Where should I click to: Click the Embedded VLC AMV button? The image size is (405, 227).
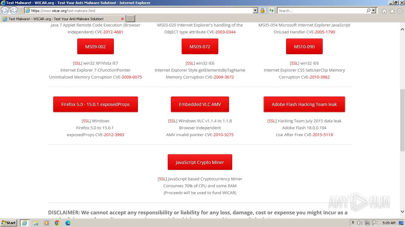point(200,104)
